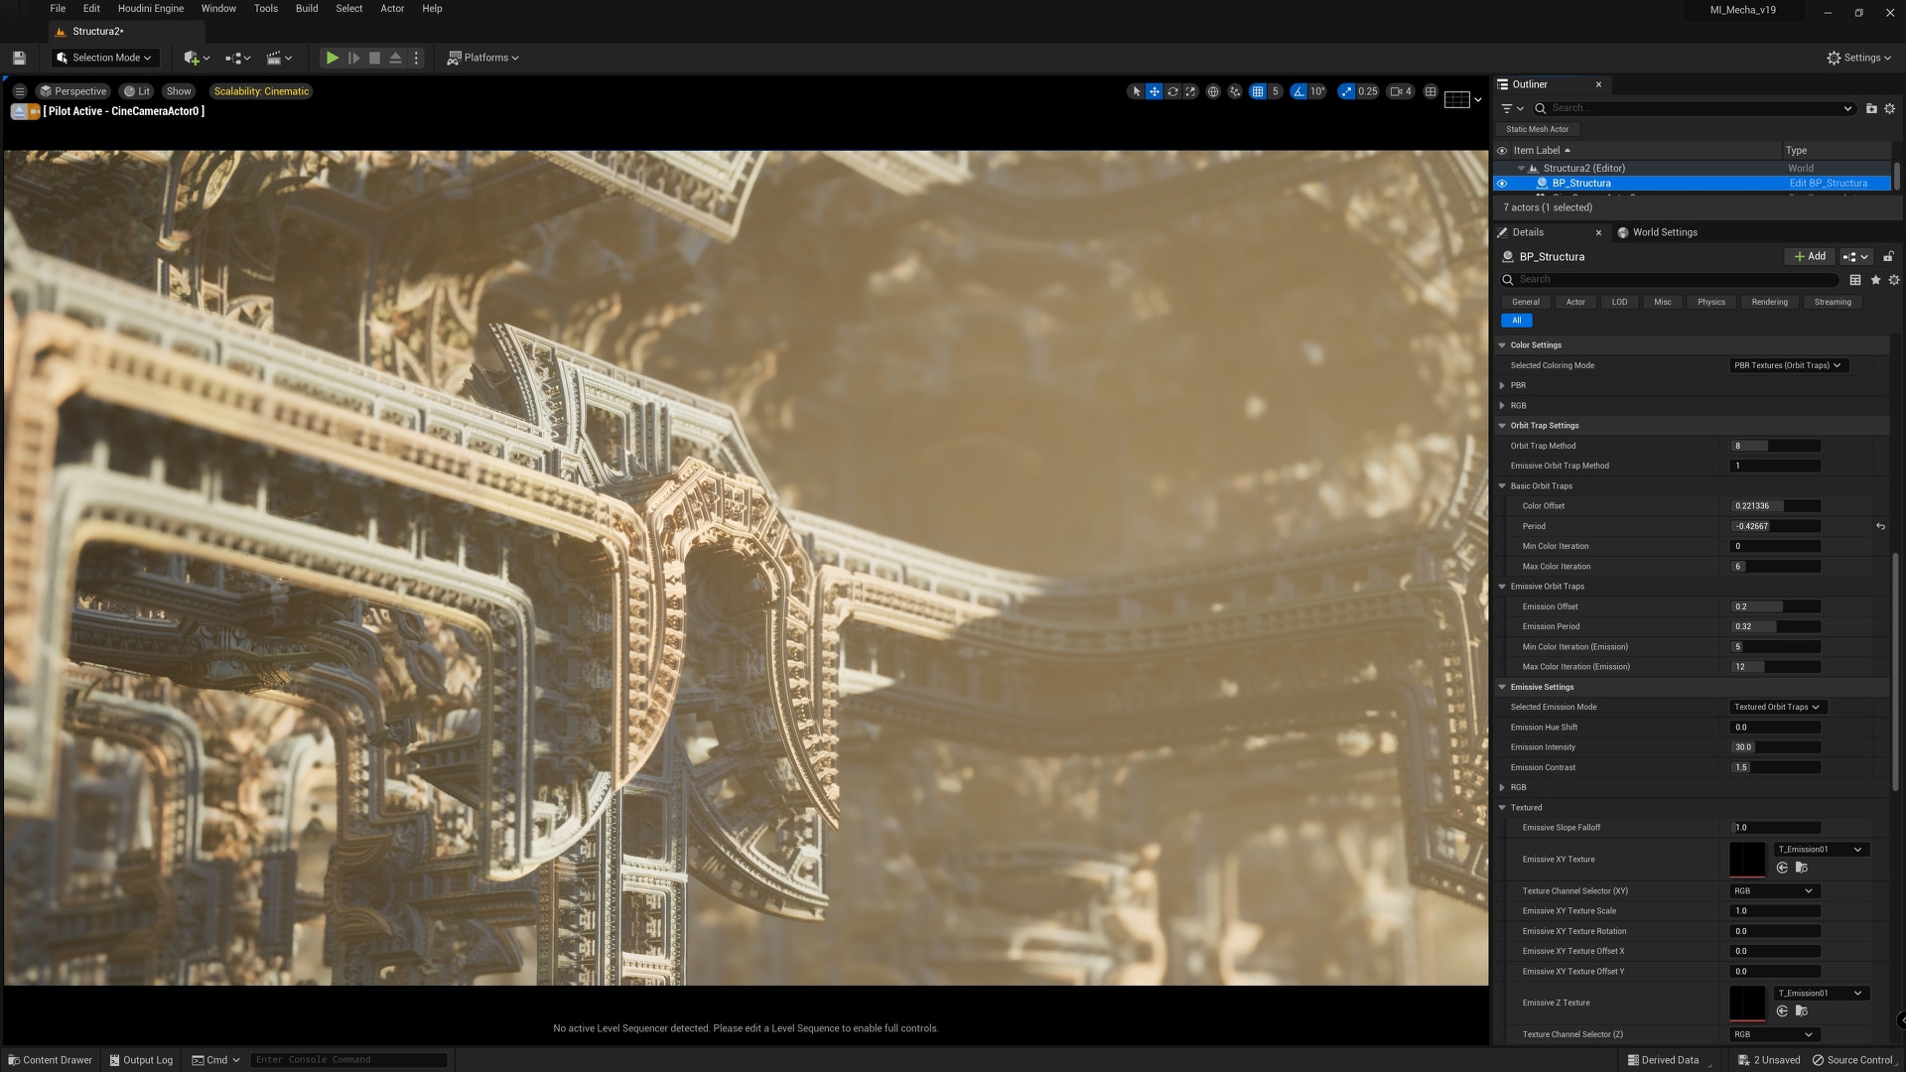This screenshot has height=1072, width=1906.
Task: Click the Play button in toolbar
Action: (x=333, y=58)
